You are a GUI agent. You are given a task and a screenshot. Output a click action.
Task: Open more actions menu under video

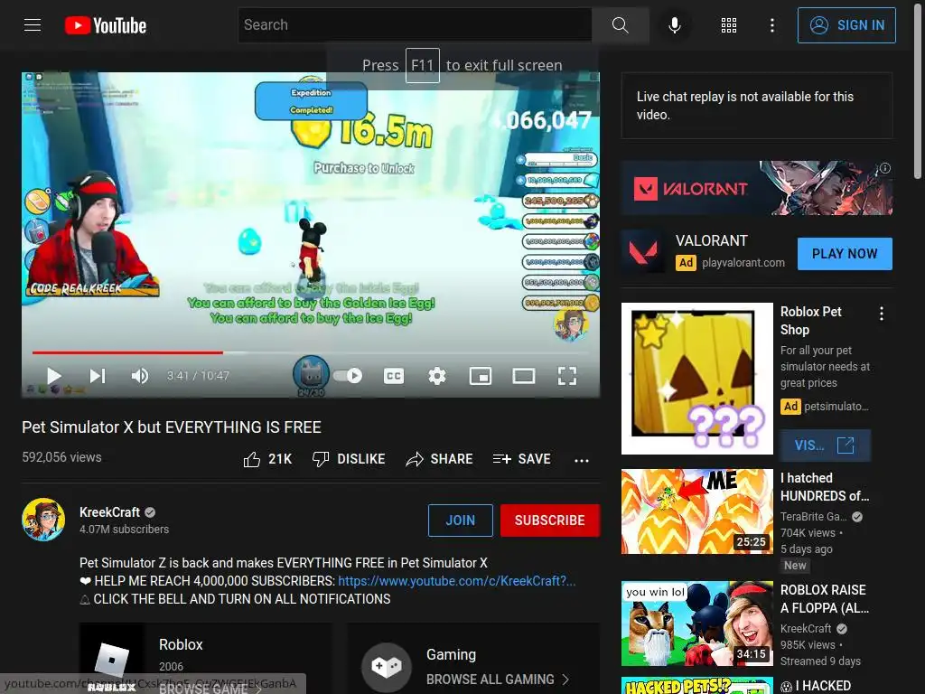coord(582,460)
